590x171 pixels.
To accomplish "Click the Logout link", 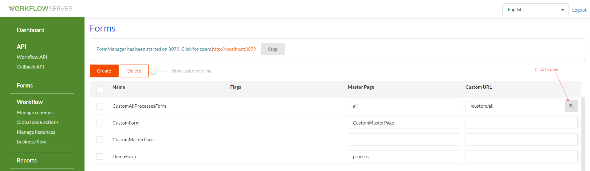I will tap(579, 10).
